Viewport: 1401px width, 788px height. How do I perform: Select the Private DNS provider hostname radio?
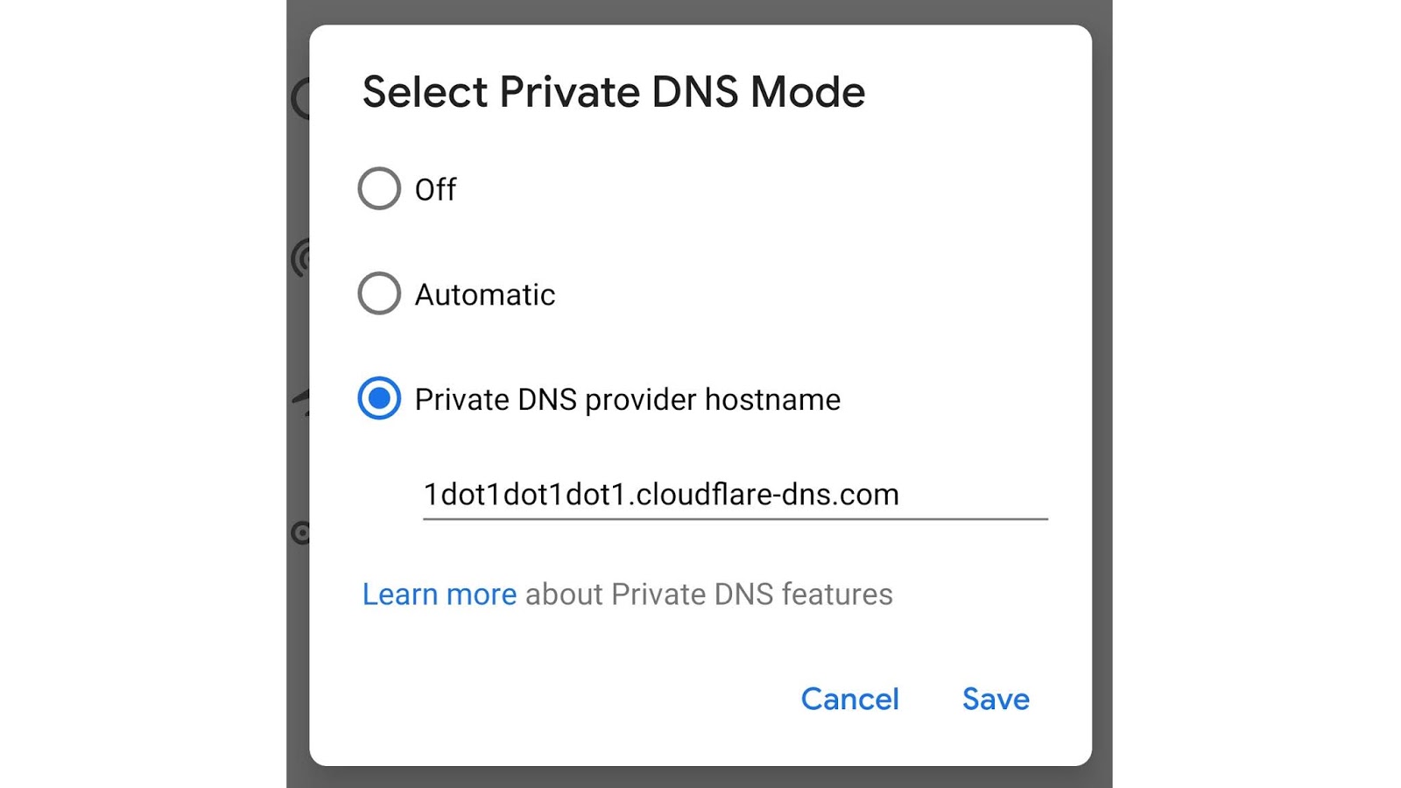pos(379,398)
